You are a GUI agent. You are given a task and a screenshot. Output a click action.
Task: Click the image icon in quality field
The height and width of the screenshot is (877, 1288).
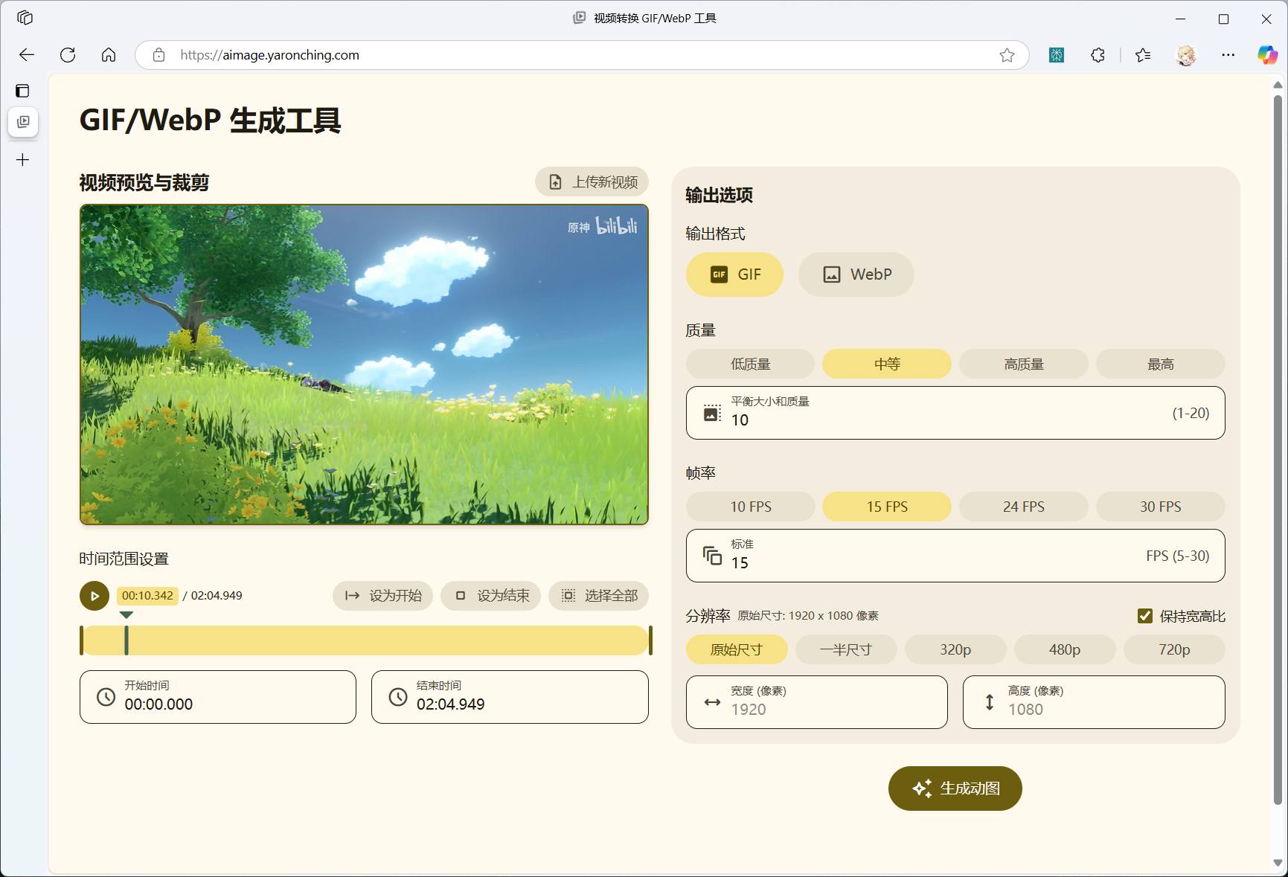coord(712,413)
